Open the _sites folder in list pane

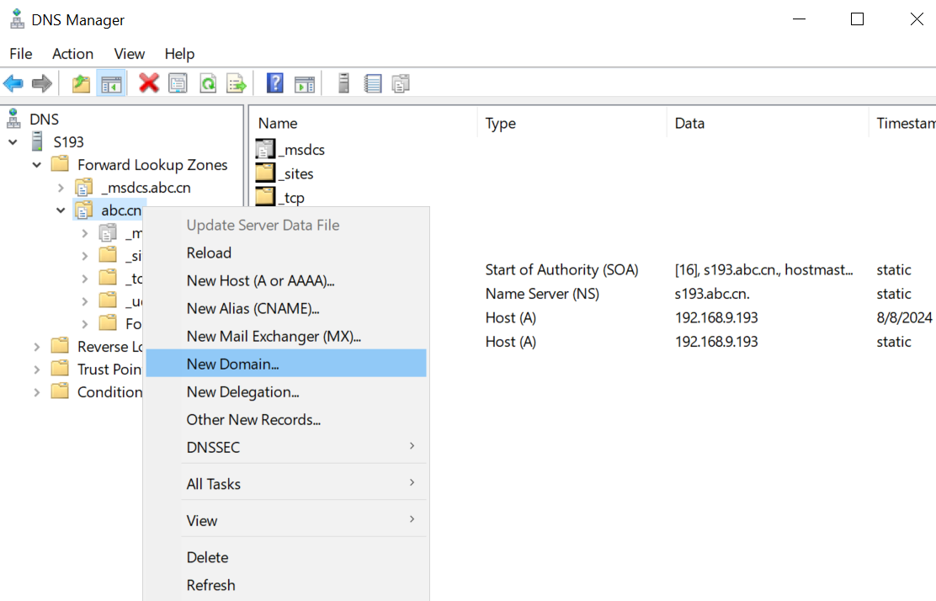[285, 173]
